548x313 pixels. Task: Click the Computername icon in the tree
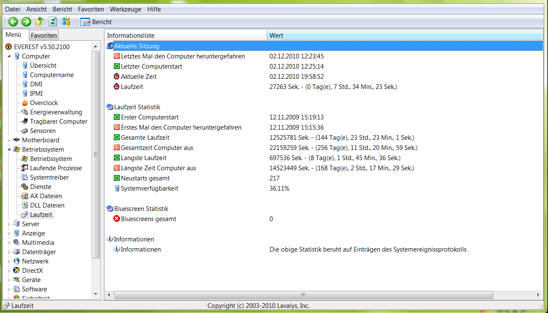point(25,75)
